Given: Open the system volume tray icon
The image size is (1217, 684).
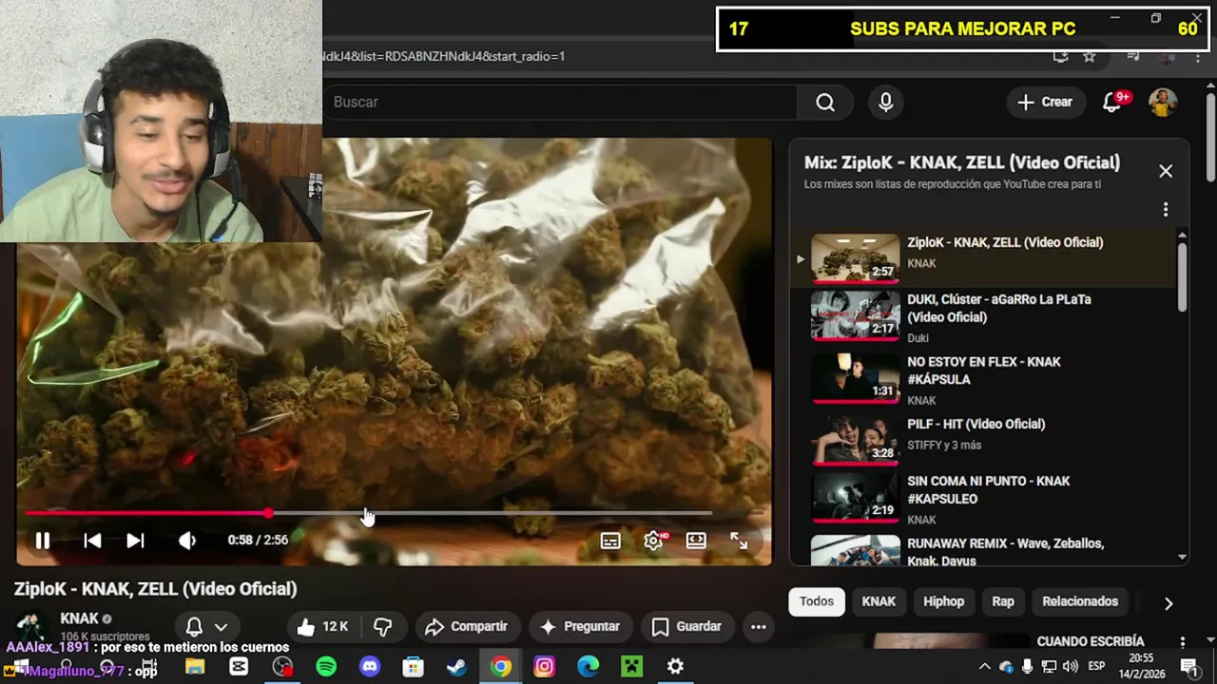Looking at the screenshot, I should click(x=1070, y=666).
